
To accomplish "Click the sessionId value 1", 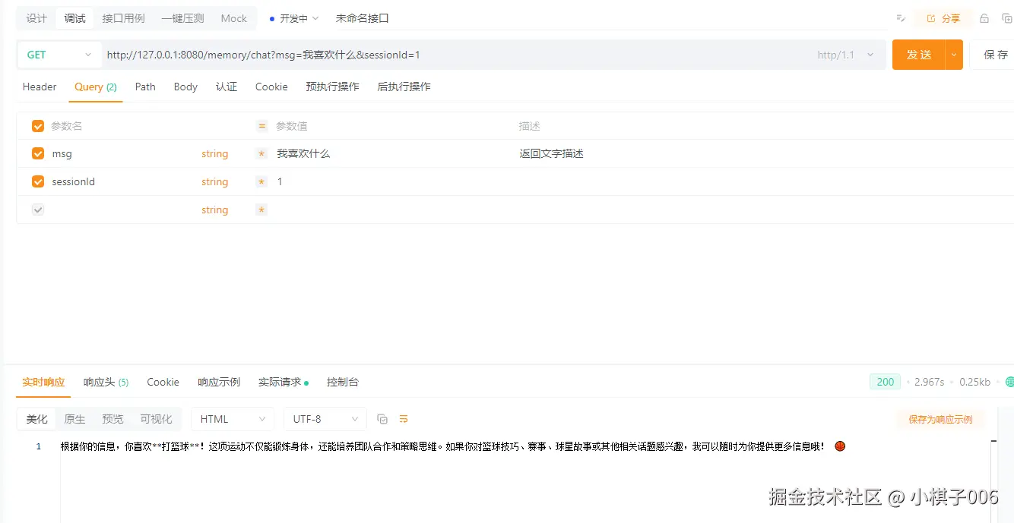I will coord(280,181).
